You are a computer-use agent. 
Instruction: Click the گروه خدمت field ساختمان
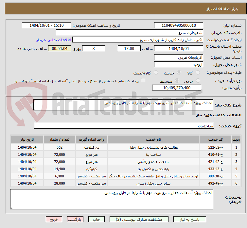(124, 126)
